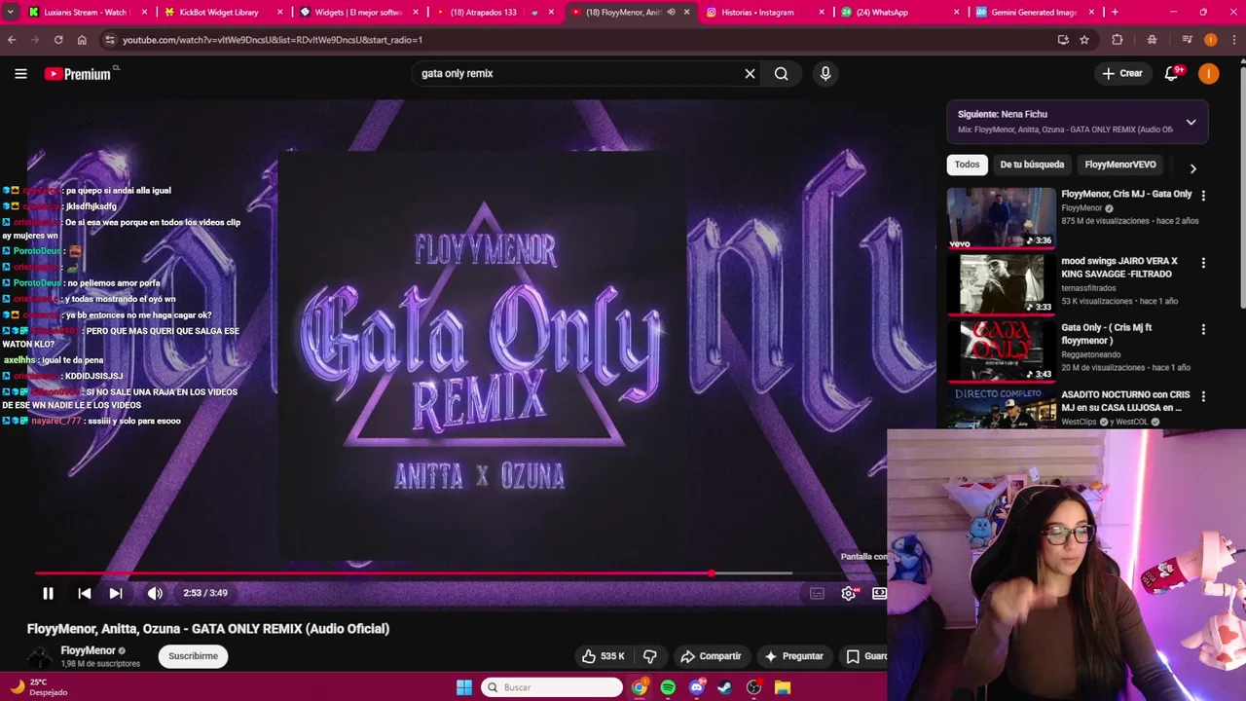This screenshot has width=1246, height=701.
Task: Open OBS Studio from the taskbar
Action: [x=753, y=687]
